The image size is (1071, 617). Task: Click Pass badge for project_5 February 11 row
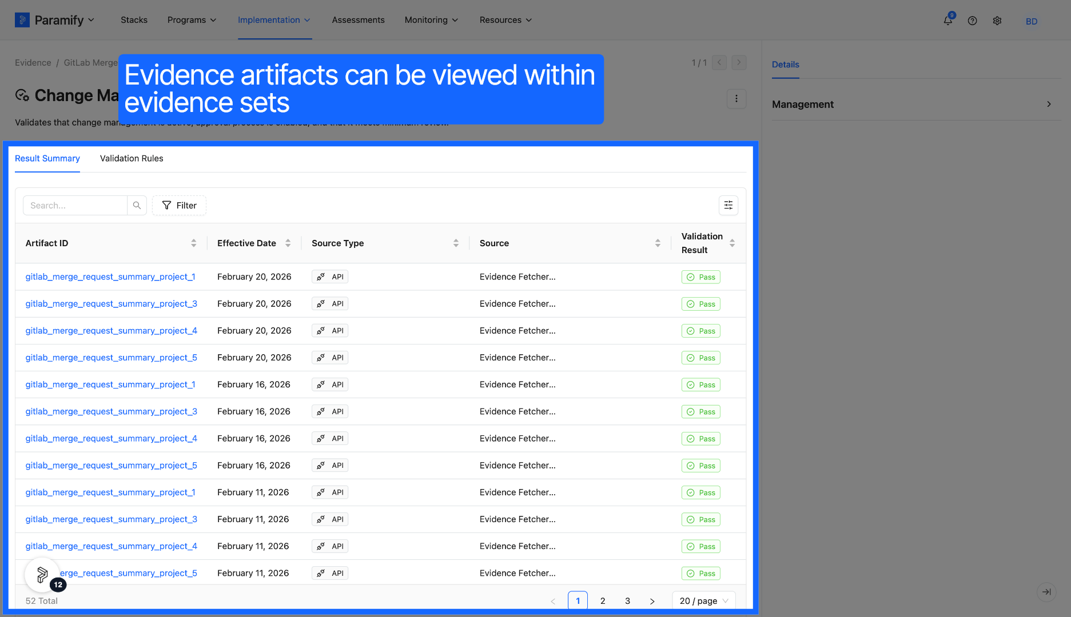pos(700,574)
